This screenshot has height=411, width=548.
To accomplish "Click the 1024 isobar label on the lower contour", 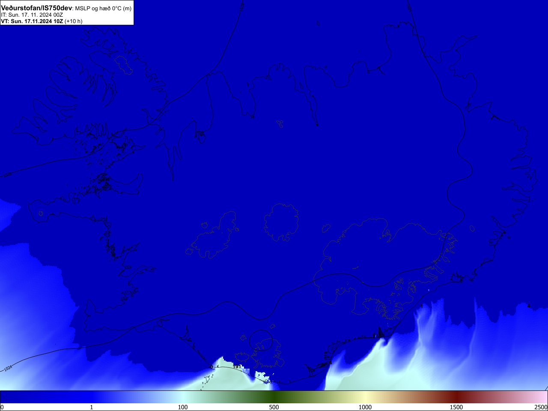I will click(x=7, y=369).
